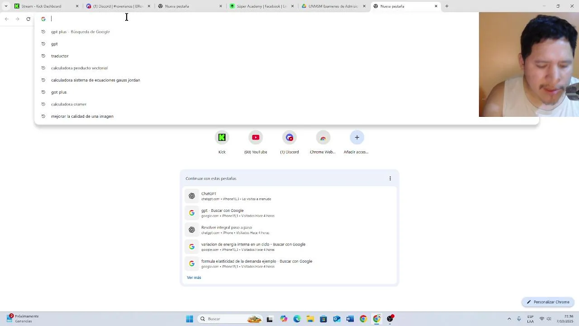Switch to UNMSM Examenes de Admisión tab

pyautogui.click(x=333, y=6)
